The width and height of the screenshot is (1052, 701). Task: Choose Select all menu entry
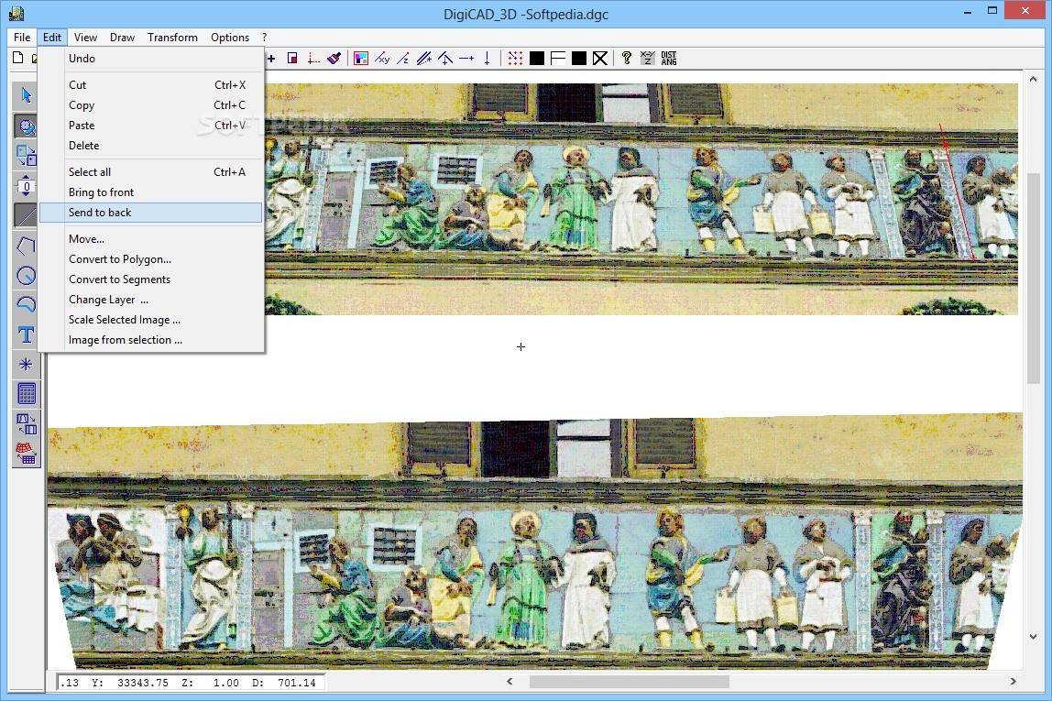151,172
